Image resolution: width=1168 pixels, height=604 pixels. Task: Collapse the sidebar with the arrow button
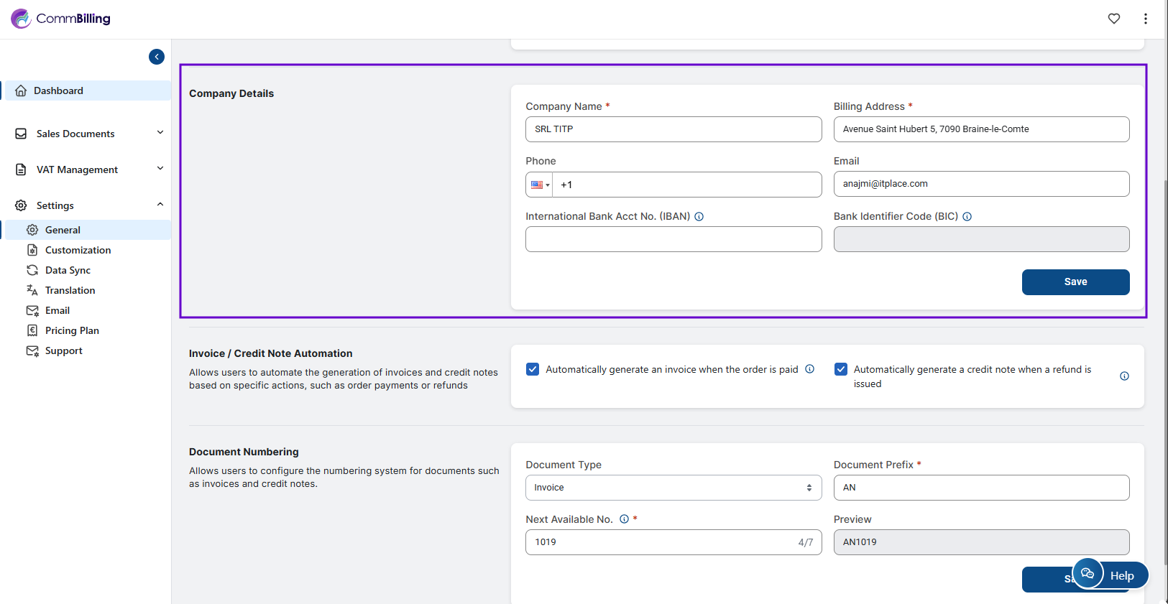click(157, 57)
